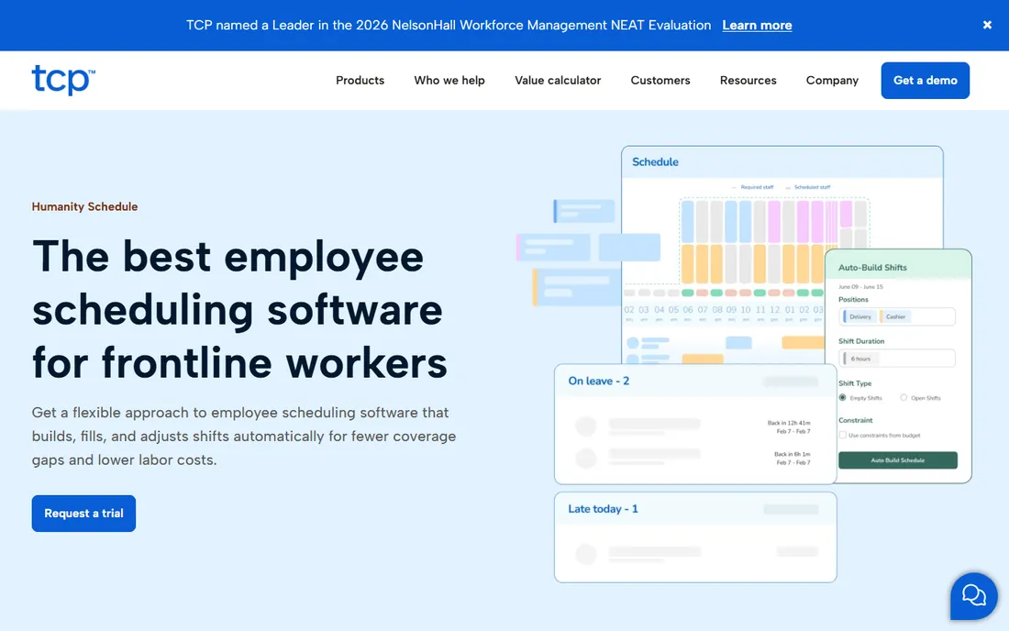The height and width of the screenshot is (631, 1009).
Task: Click the Request a trial button
Action: (83, 514)
